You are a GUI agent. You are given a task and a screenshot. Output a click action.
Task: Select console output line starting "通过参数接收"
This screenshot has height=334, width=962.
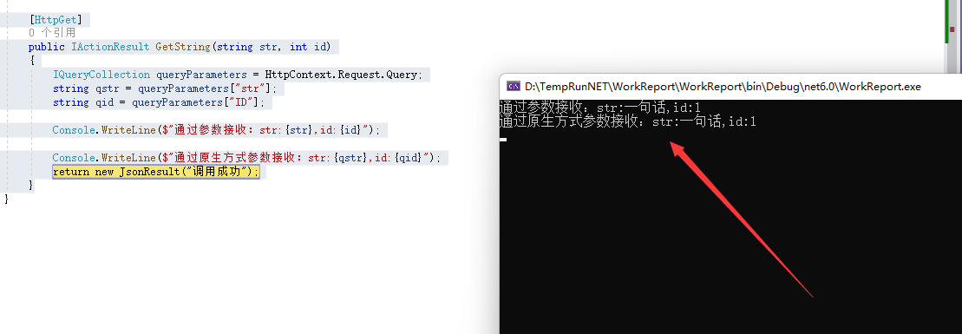tap(600, 108)
